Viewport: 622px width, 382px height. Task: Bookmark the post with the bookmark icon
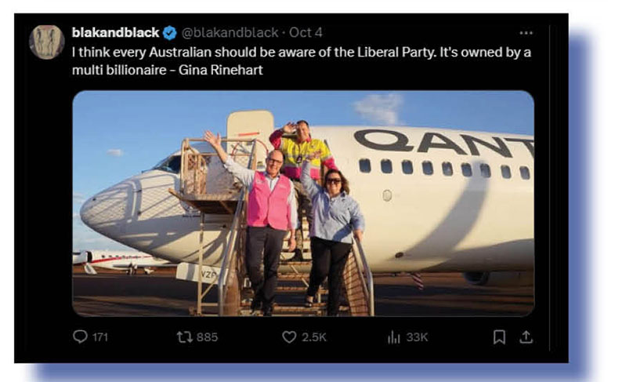pos(499,337)
